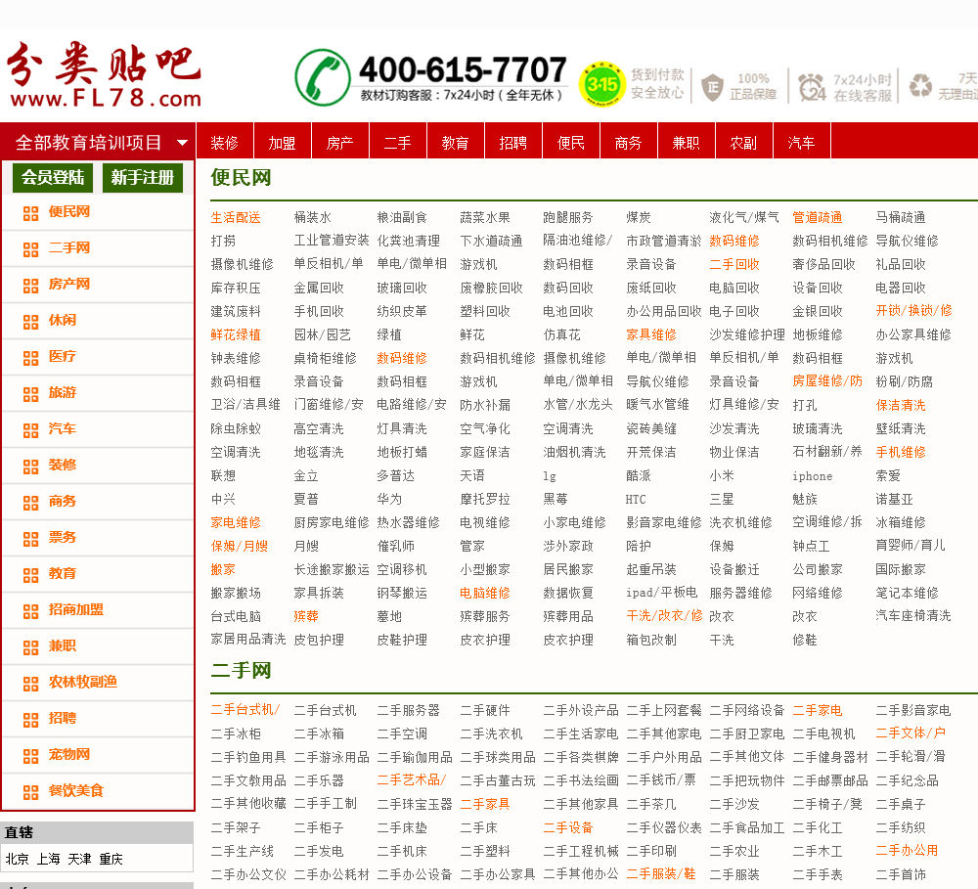978x889 pixels.
Task: Click the grid icon beside 旅游
Action: pos(30,394)
